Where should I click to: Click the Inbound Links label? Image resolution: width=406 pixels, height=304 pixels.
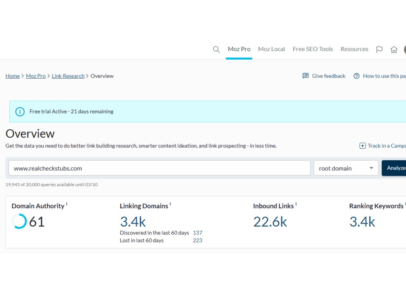pos(273,206)
